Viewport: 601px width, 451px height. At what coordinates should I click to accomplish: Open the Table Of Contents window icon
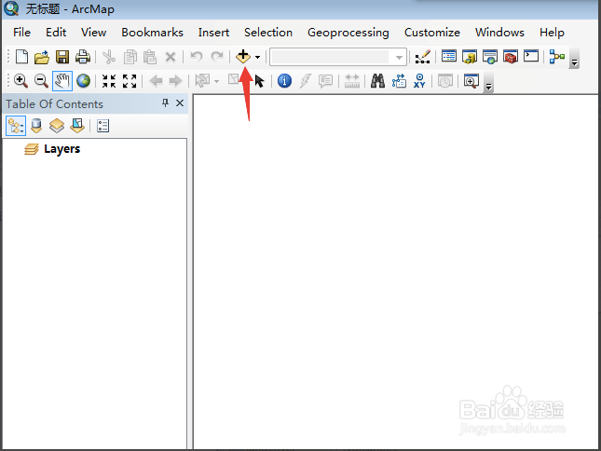[449, 57]
